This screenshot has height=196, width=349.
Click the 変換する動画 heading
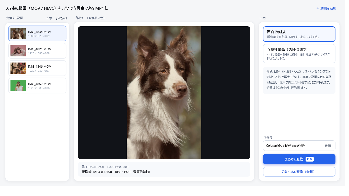(x=15, y=18)
